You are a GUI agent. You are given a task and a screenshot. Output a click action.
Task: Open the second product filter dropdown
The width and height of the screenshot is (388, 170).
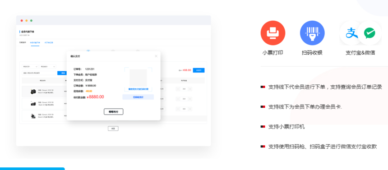pos(48,67)
